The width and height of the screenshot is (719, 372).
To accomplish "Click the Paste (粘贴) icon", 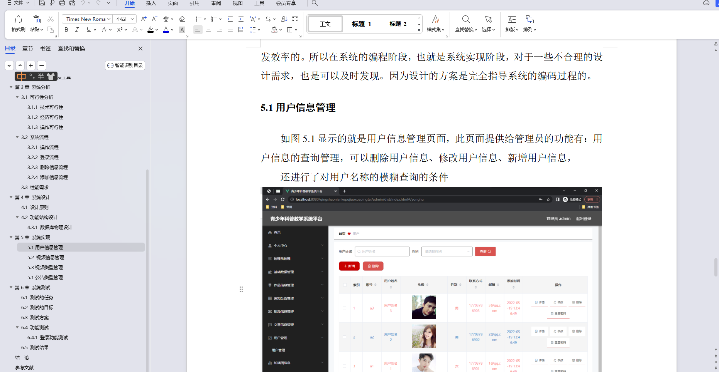I will [36, 19].
